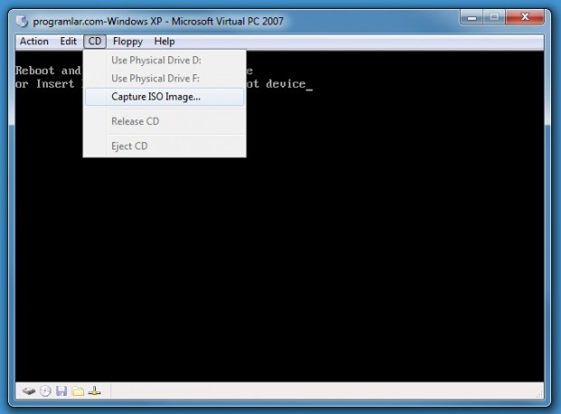Click the window resize grip
The image size is (561, 414).
point(539,394)
